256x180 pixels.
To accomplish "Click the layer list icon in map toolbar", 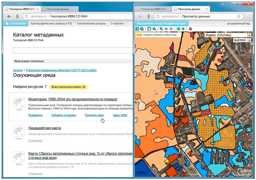I will pos(137,29).
